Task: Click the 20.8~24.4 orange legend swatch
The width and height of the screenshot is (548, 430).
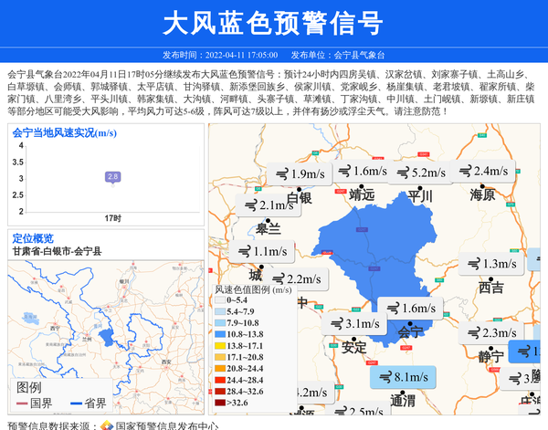Action: point(220,369)
